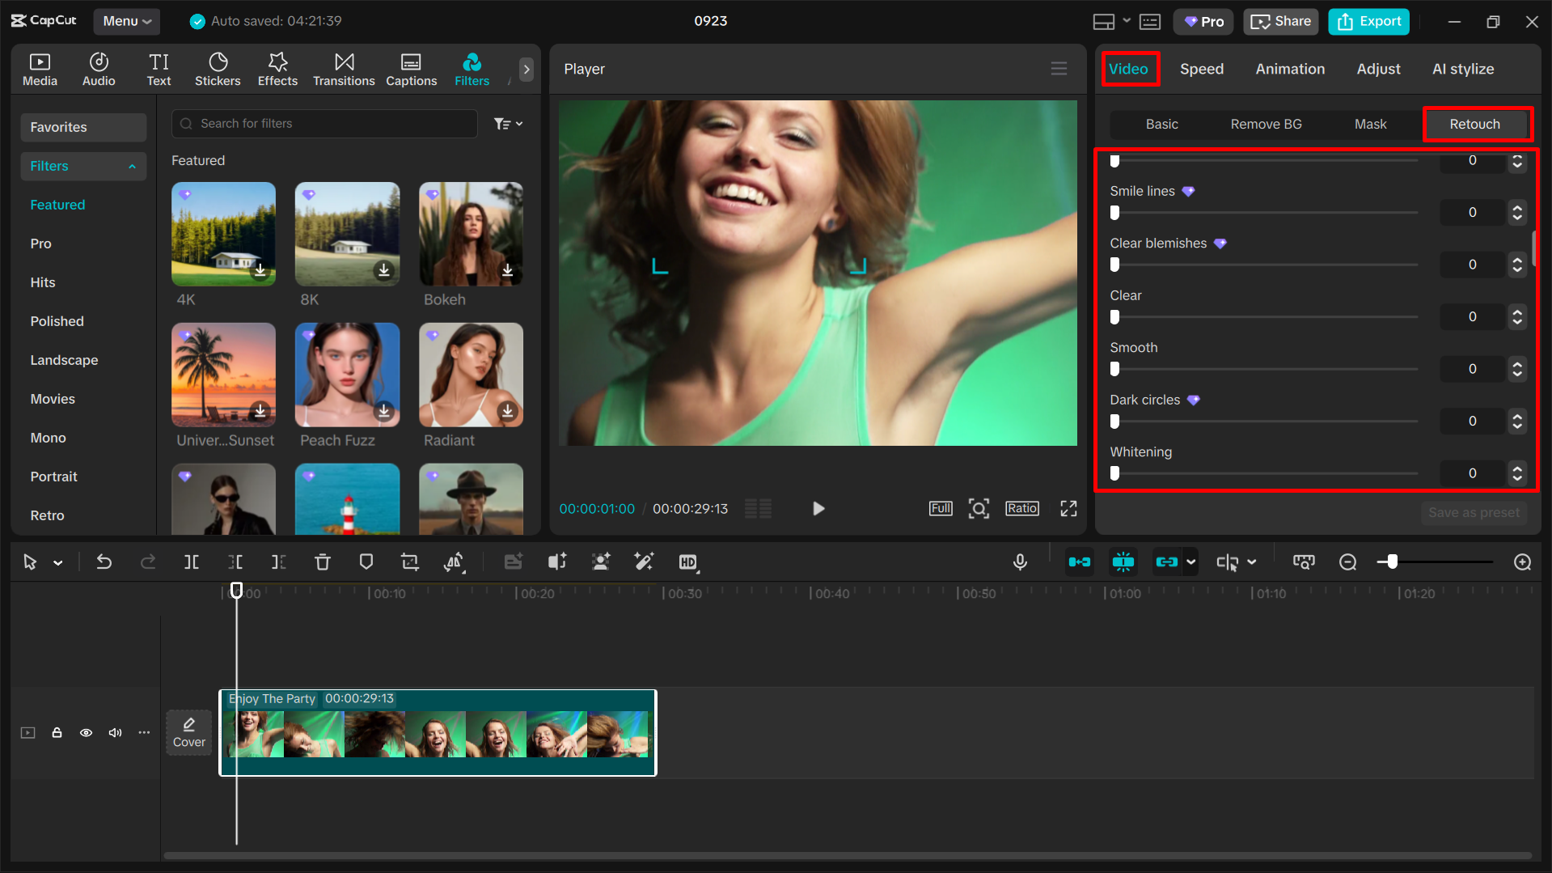Start a voiceover recording
The image size is (1552, 873).
[x=1020, y=562]
